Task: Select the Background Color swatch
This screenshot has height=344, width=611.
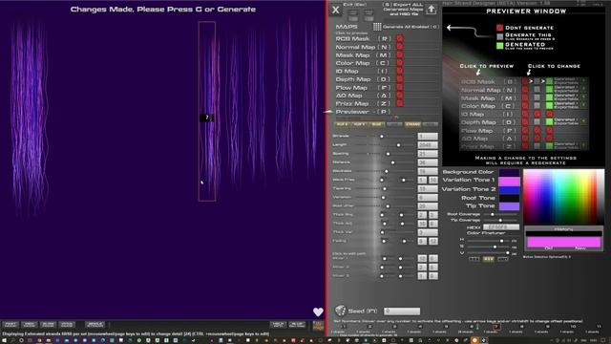Action: point(510,172)
